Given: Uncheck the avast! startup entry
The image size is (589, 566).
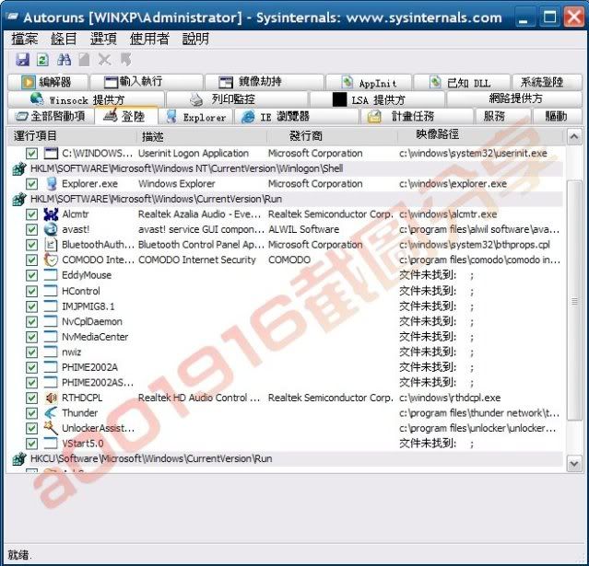Looking at the screenshot, I should (32, 229).
